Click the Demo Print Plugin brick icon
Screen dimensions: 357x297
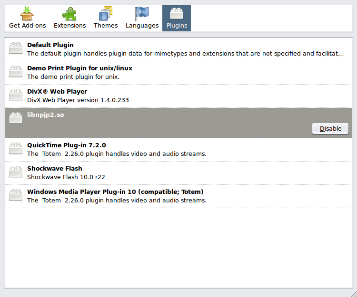click(16, 71)
